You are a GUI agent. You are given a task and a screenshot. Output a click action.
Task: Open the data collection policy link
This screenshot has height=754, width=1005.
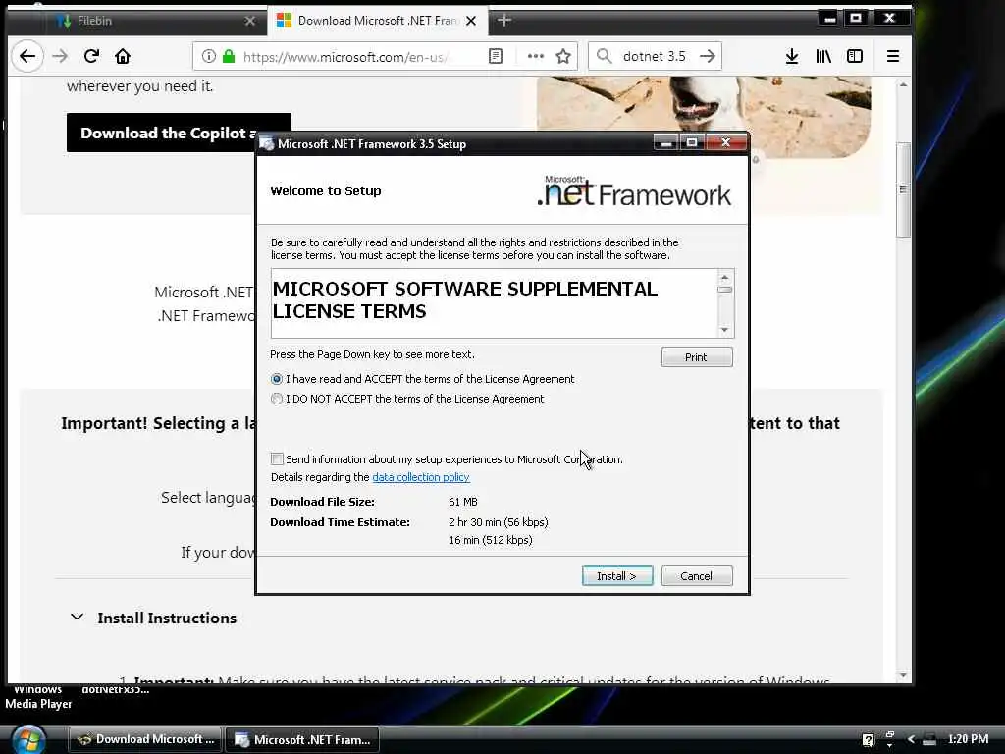[421, 477]
